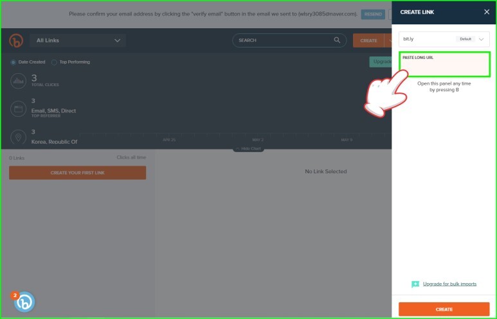Click the green Upgrade button
The image size is (497, 319).
pyautogui.click(x=381, y=62)
